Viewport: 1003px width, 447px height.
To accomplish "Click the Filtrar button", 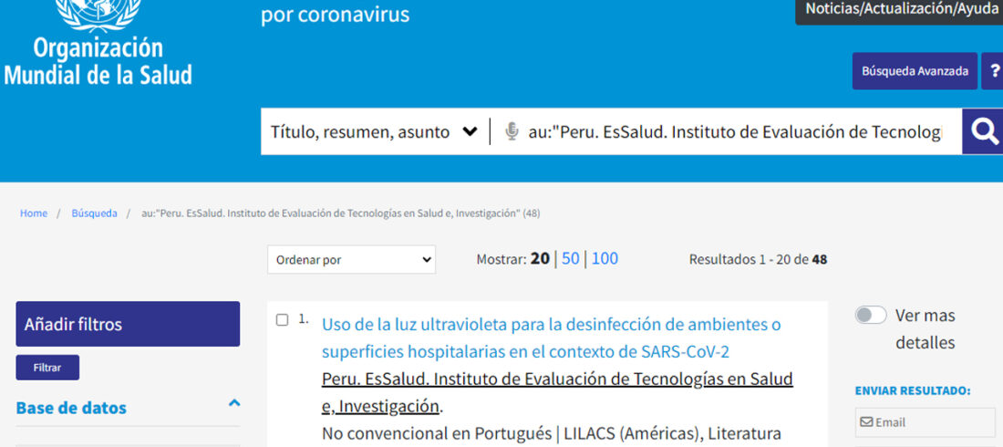I will [48, 368].
